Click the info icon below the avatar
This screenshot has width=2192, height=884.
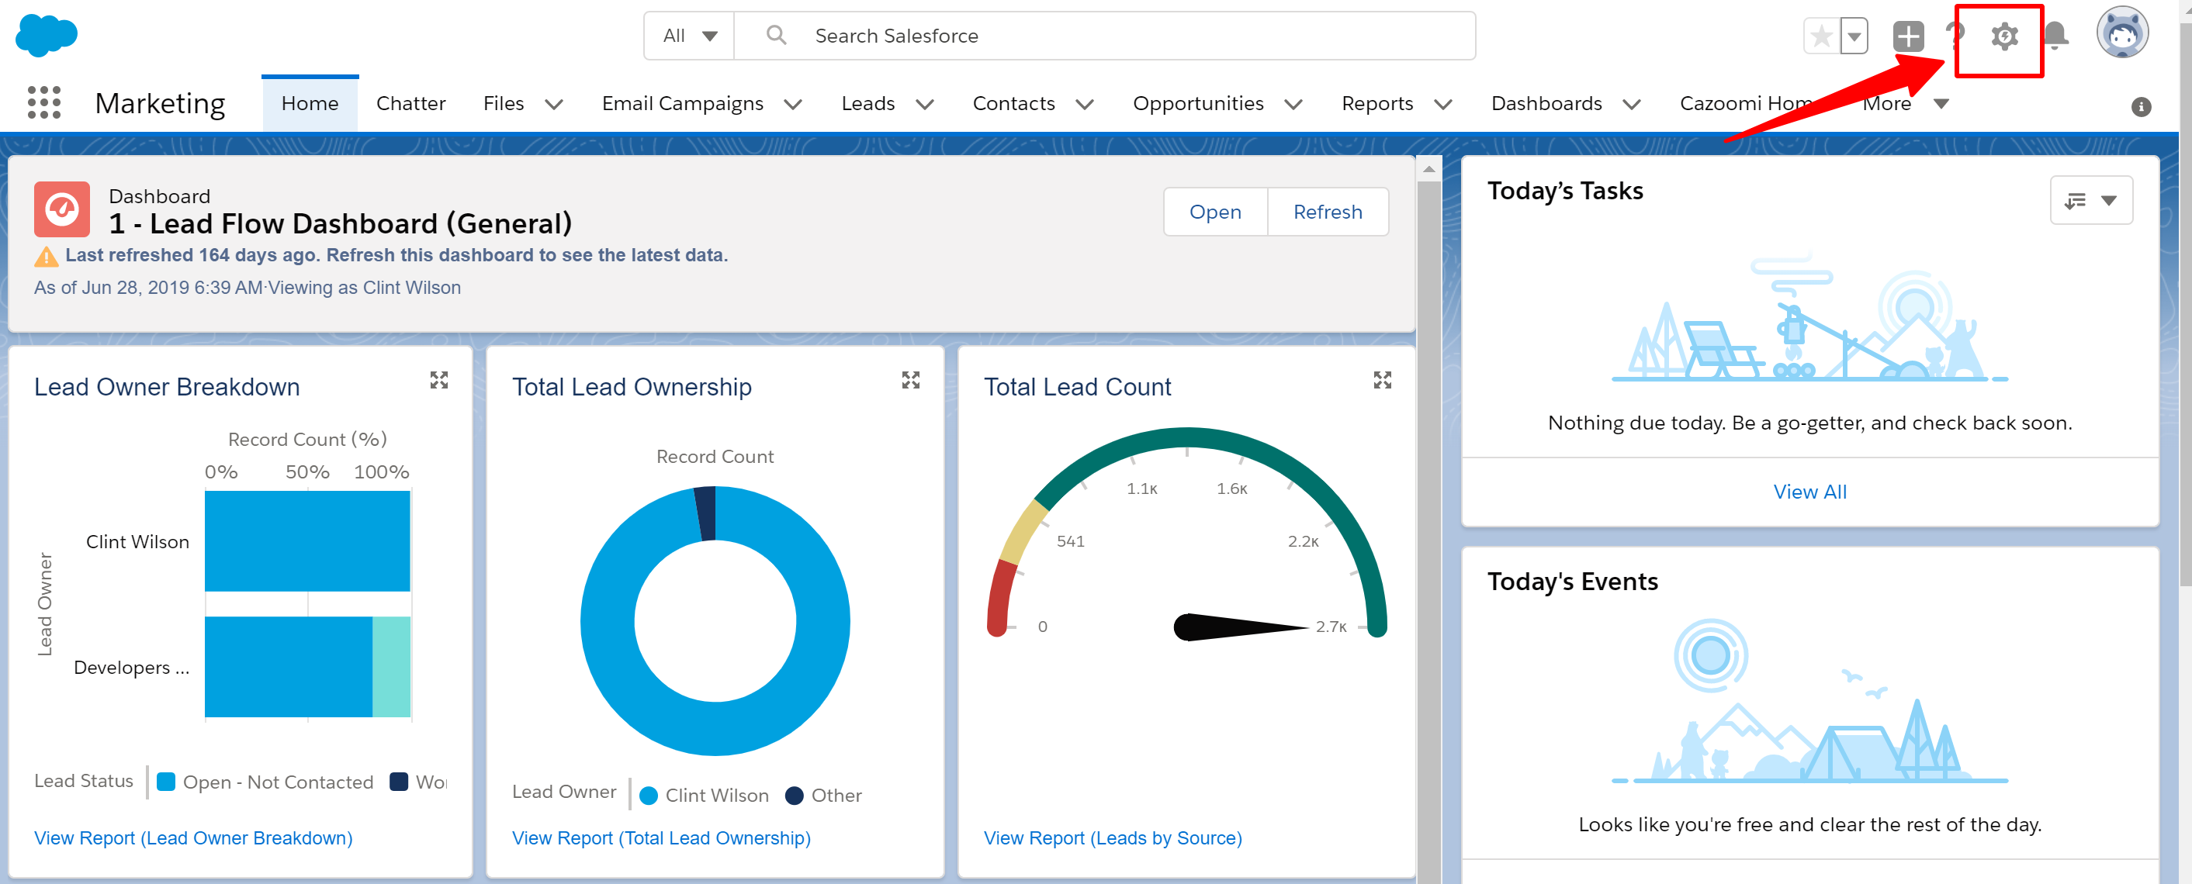coord(2141,106)
